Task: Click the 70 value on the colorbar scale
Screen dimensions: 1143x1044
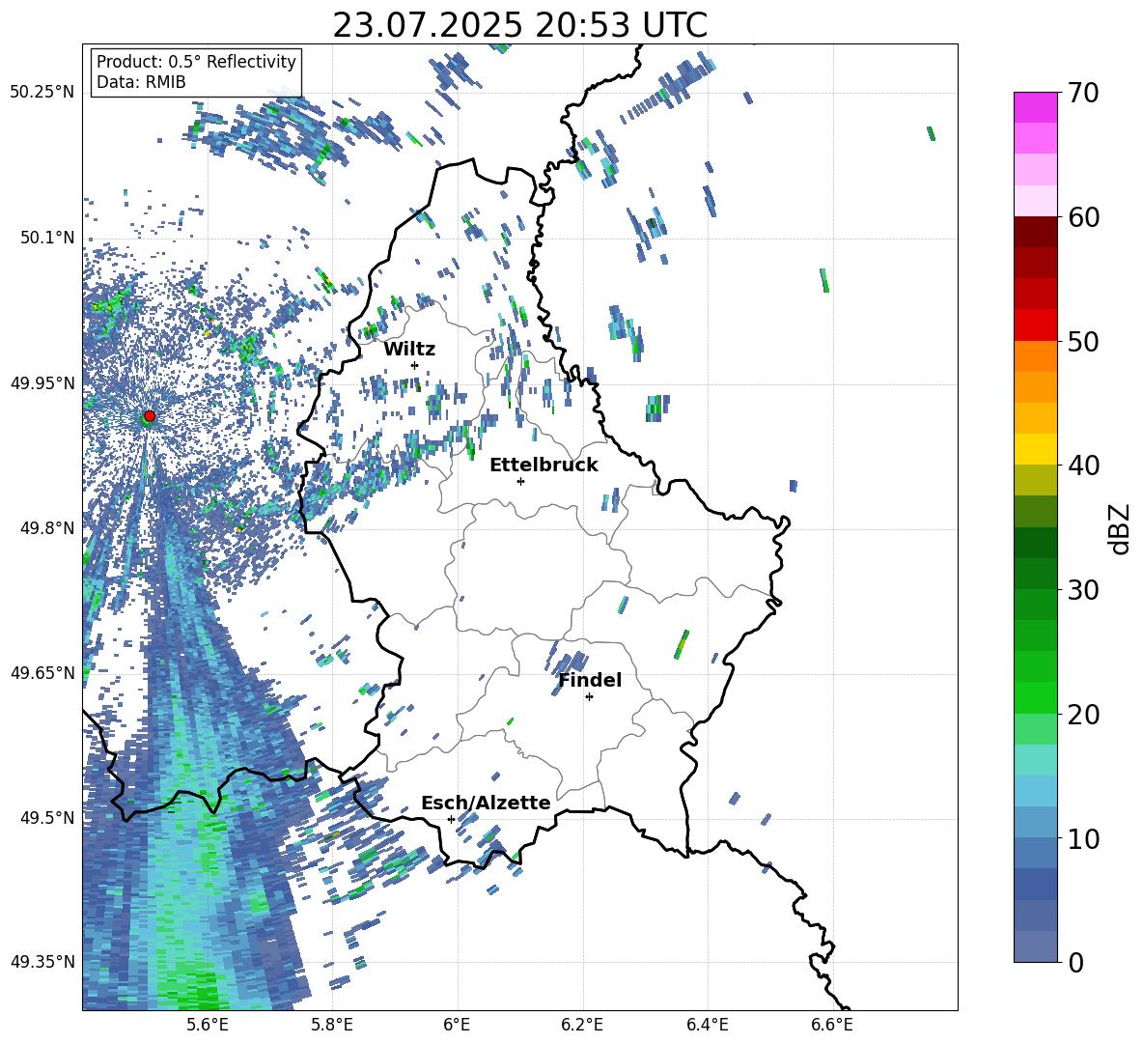Action: click(1084, 93)
